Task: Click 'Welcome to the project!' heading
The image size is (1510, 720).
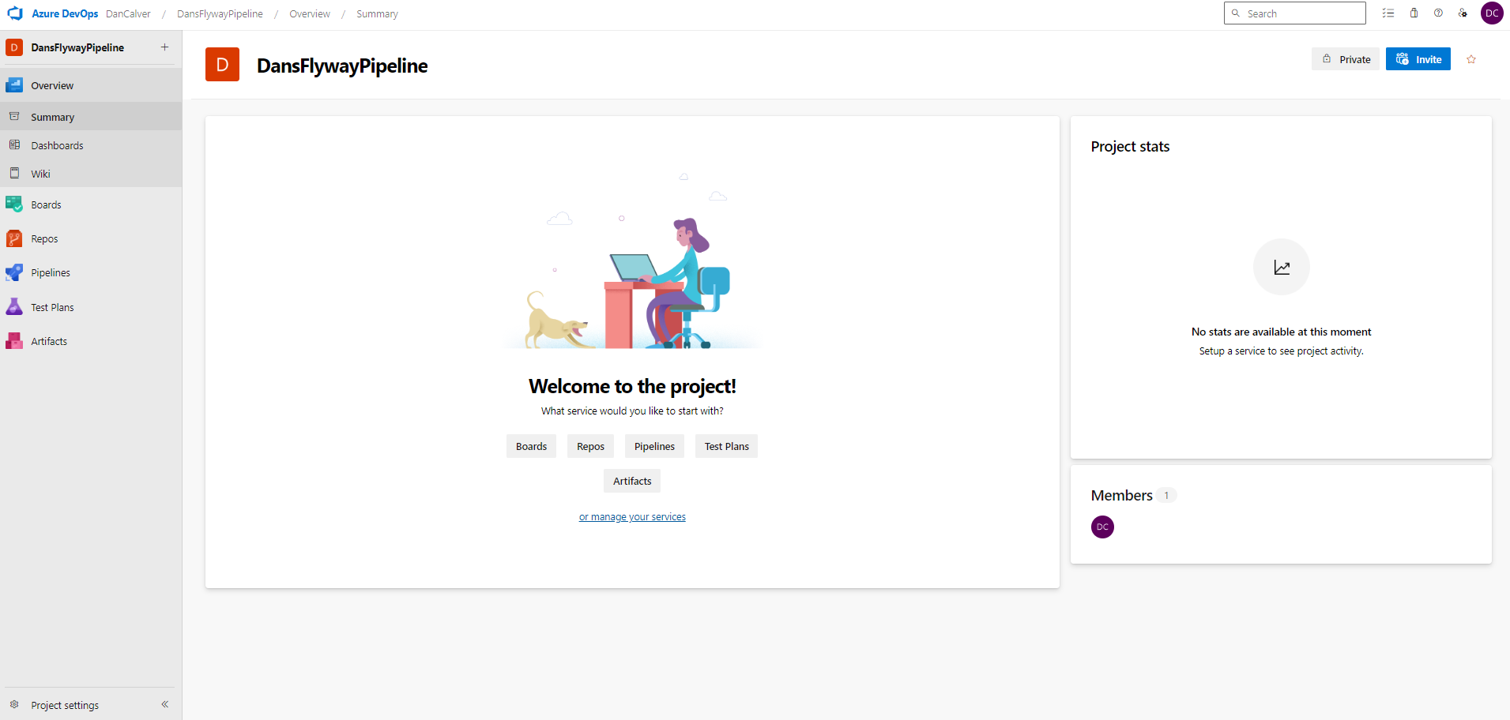Action: pos(632,386)
